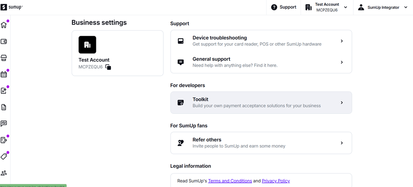Open the storefront icon in sidebar
The height and width of the screenshot is (187, 413).
click(x=4, y=58)
